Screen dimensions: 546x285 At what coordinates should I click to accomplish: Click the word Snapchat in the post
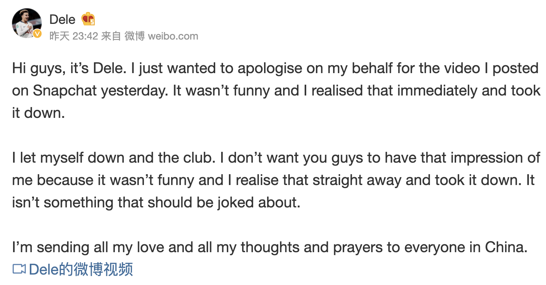(65, 91)
